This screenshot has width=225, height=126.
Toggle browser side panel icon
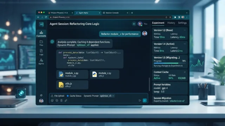pos(179,17)
